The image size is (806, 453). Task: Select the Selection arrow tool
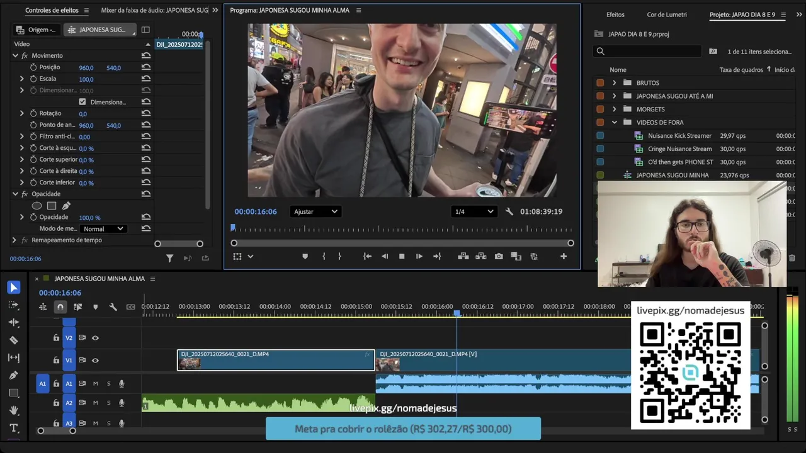13,288
